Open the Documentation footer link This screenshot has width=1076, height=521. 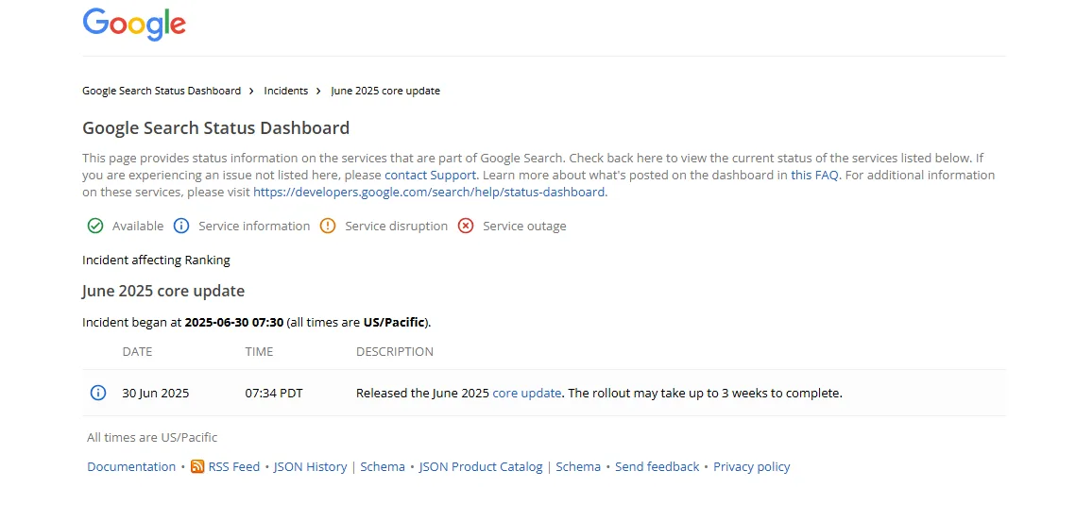(x=131, y=466)
